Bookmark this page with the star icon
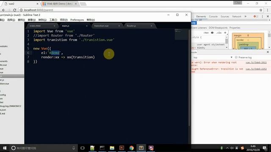Image resolution: width=271 pixels, height=152 pixels. pos(261,10)
